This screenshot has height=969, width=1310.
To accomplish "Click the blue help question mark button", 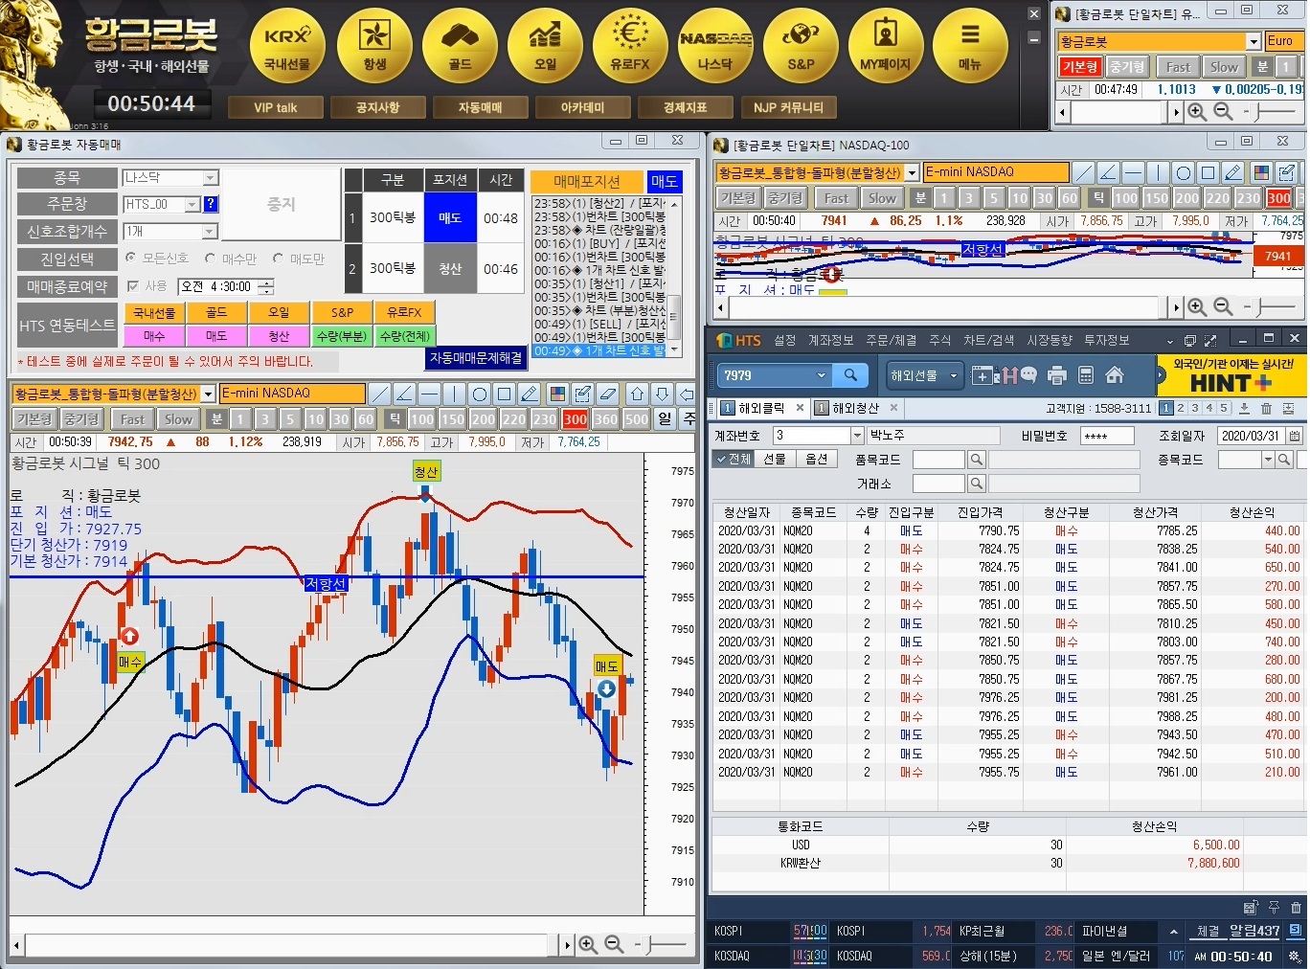I will click(x=211, y=204).
